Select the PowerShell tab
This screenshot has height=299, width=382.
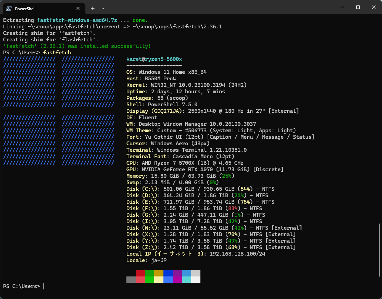click(x=44, y=9)
